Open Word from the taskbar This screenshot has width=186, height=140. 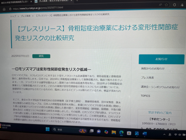[x=144, y=134]
